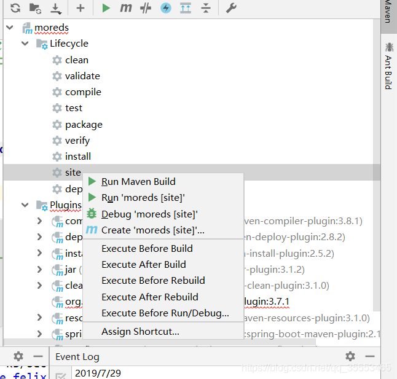Image resolution: width=397 pixels, height=379 pixels.
Task: Expand the install plugin node
Action: click(x=39, y=253)
